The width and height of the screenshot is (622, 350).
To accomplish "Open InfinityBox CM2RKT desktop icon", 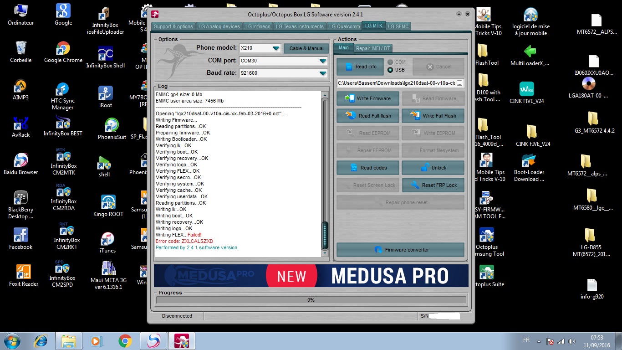I will click(x=66, y=236).
